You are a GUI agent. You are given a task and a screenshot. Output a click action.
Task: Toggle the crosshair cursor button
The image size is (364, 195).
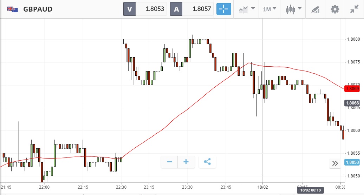(x=223, y=9)
